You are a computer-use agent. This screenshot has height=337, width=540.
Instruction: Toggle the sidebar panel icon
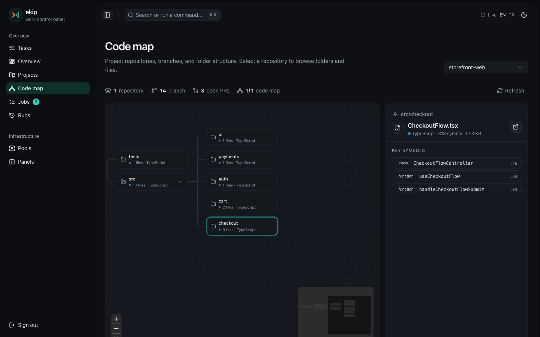tap(107, 15)
